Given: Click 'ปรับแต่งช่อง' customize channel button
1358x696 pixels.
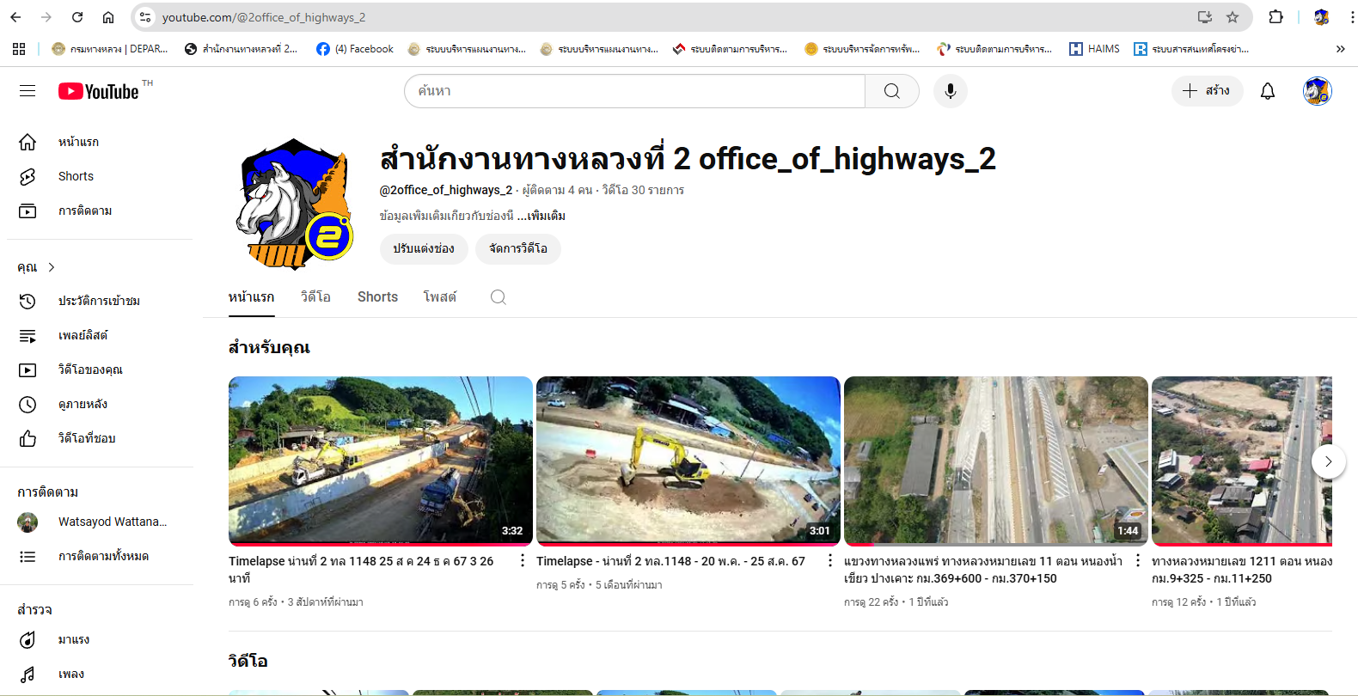Looking at the screenshot, I should pyautogui.click(x=424, y=248).
